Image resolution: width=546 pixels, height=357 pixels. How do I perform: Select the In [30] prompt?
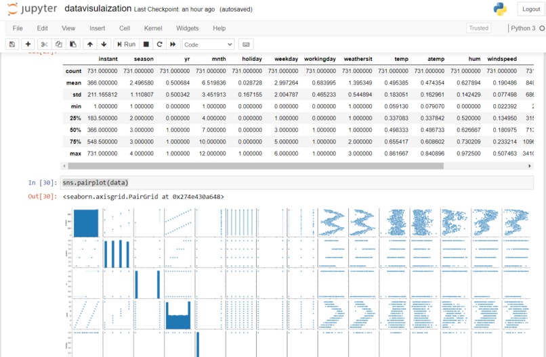coord(43,183)
